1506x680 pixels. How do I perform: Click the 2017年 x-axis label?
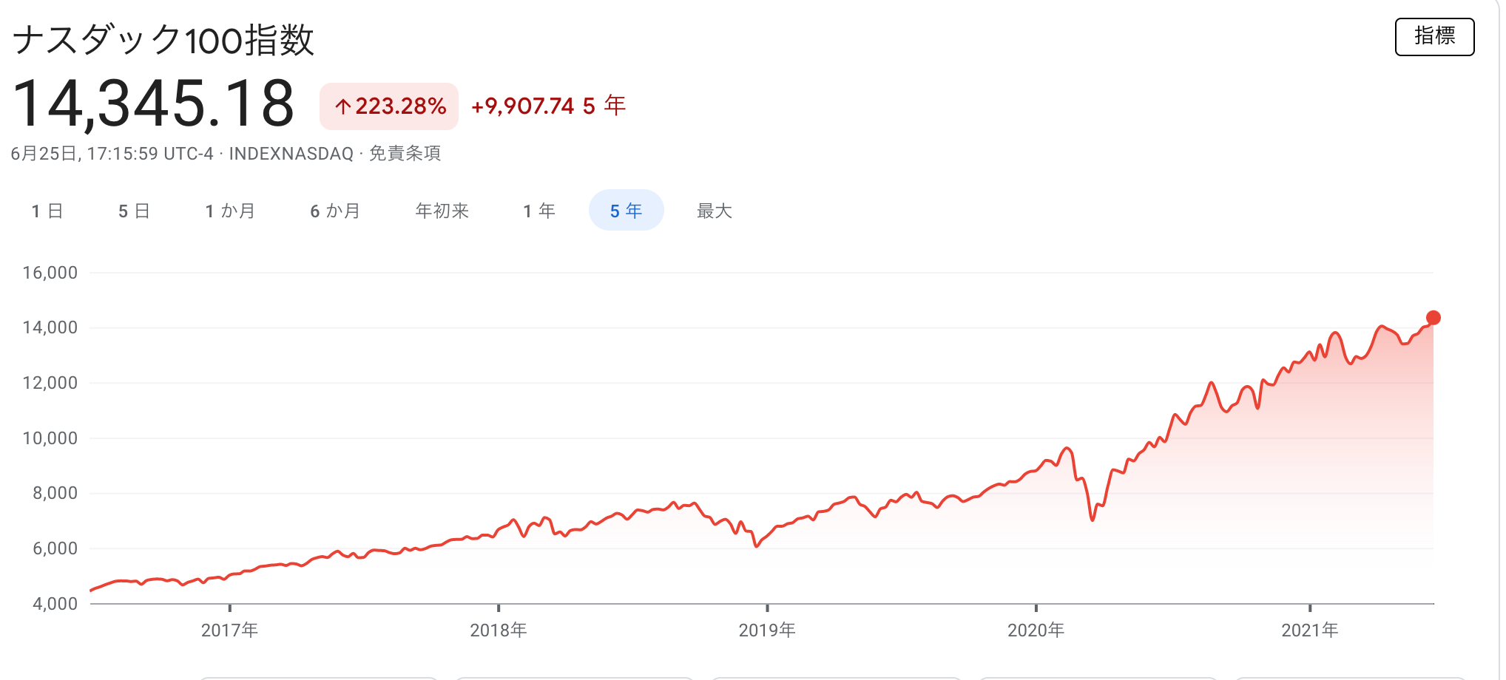[x=229, y=630]
